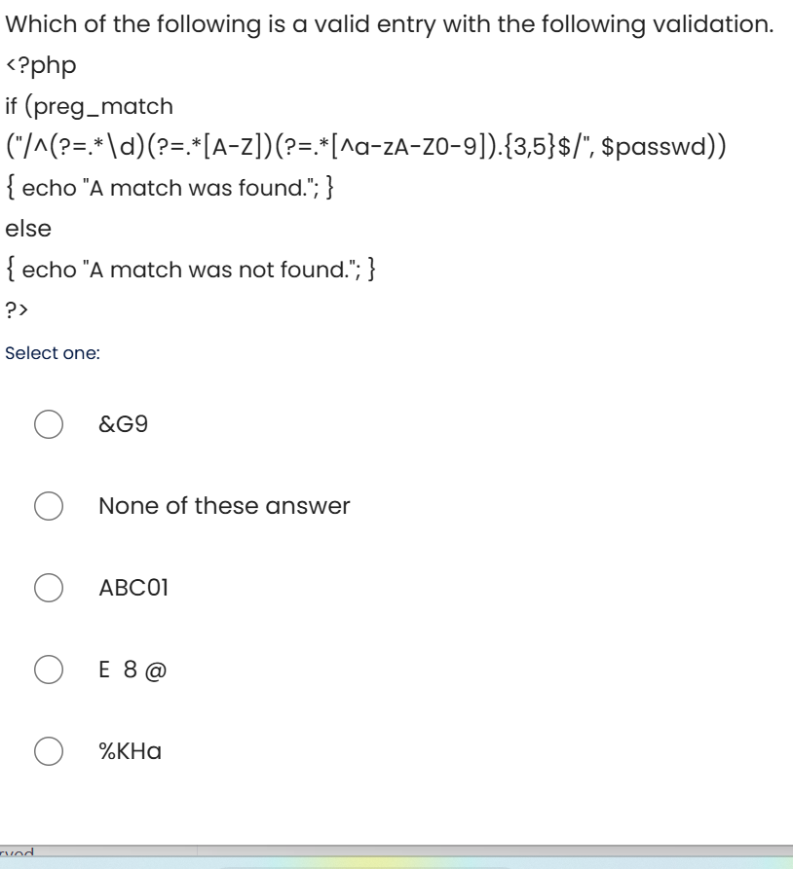Image resolution: width=793 pixels, height=869 pixels.
Task: Click the php closing tag line
Action: 15,310
